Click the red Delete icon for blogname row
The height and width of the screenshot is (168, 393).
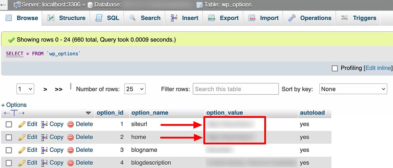click(x=70, y=150)
